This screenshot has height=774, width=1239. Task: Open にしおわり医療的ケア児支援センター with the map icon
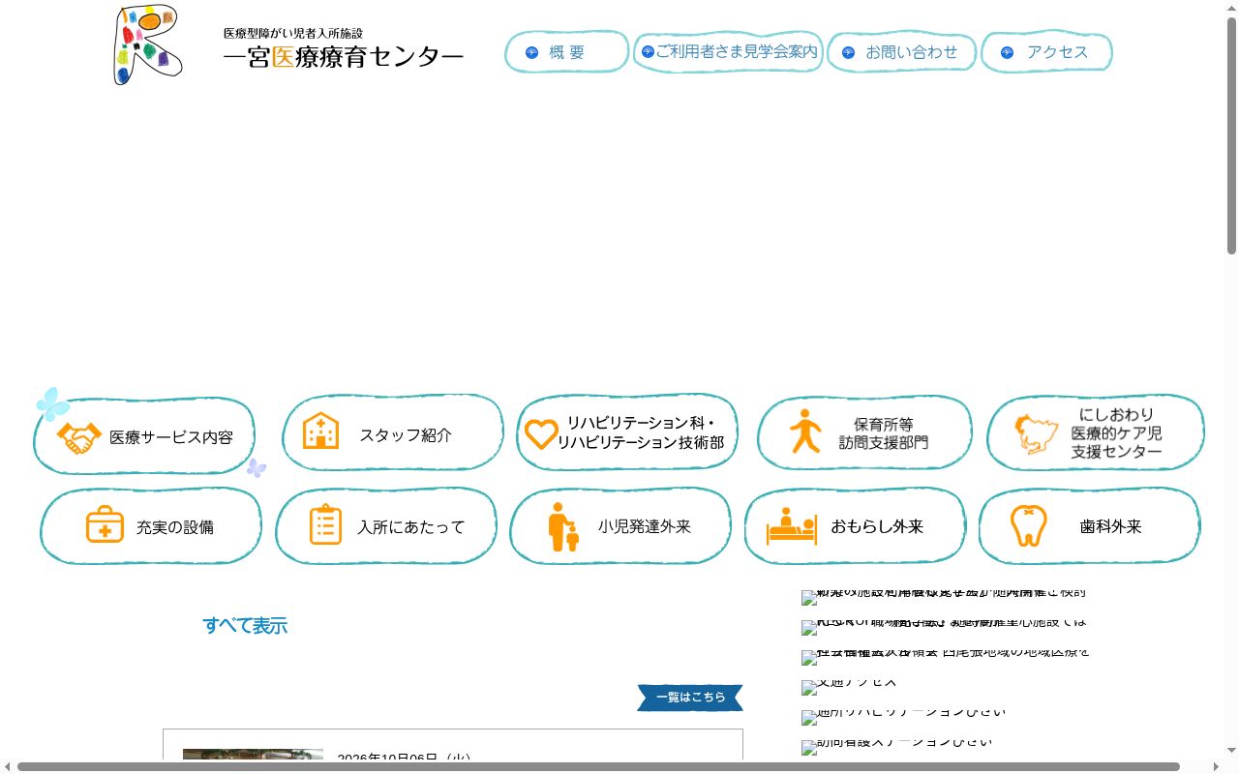(x=1096, y=432)
